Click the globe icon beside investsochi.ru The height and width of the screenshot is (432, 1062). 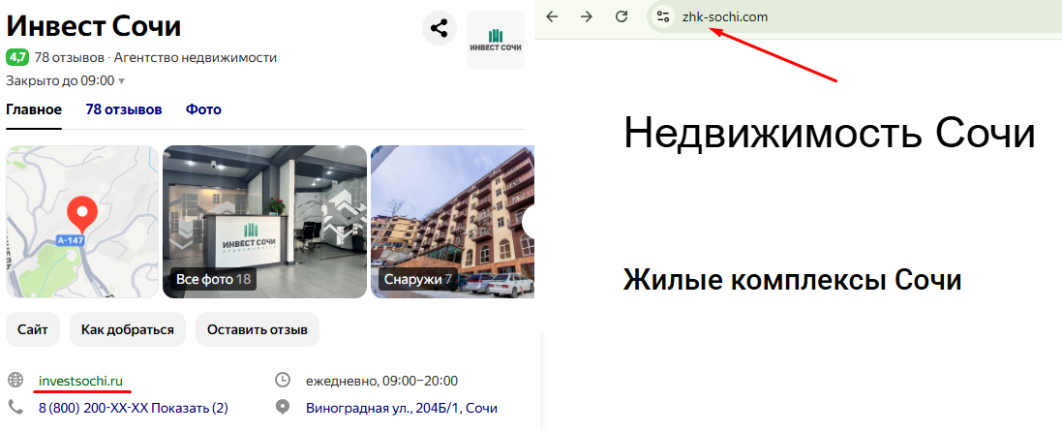coord(15,380)
